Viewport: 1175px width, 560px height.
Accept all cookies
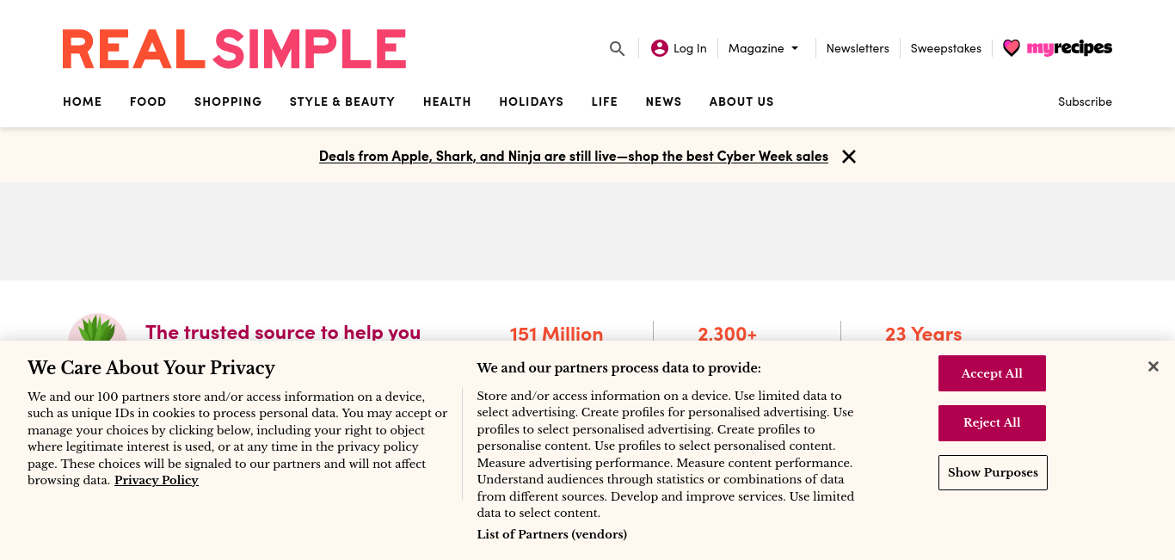[992, 373]
